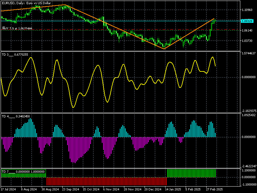
Task: Select the BUY 7.9 at 1.0615444 order label
Action: (x=17, y=28)
